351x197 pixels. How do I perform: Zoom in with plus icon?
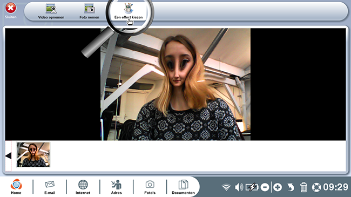(x=278, y=187)
